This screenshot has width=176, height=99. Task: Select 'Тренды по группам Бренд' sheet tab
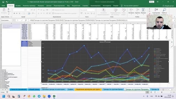113,89
